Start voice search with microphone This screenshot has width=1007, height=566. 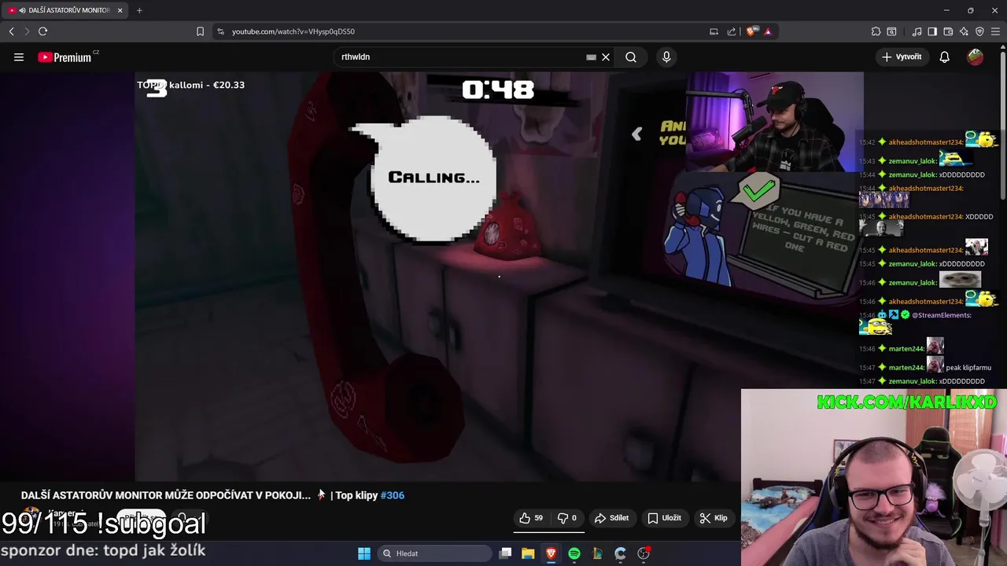point(666,57)
